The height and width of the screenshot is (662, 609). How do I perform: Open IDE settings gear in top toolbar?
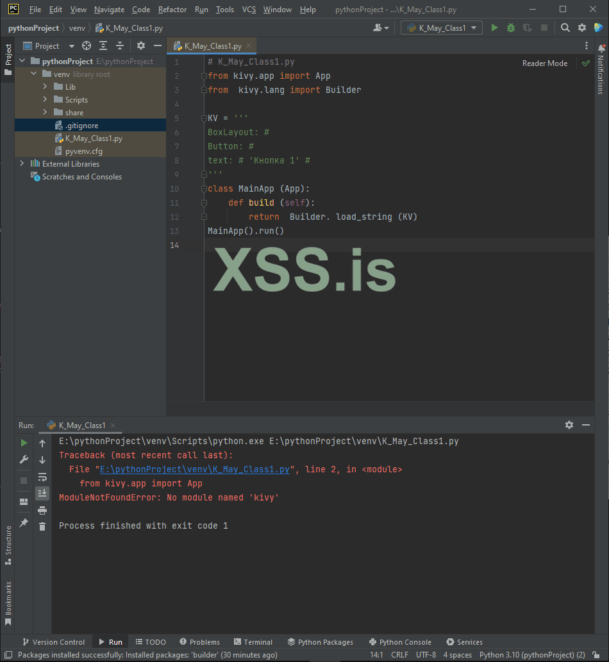point(582,28)
